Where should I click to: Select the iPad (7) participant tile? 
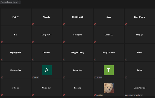tap(16, 17)
